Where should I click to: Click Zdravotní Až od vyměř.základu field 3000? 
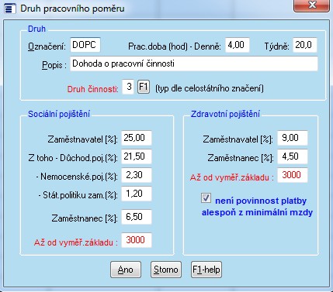click(x=293, y=175)
